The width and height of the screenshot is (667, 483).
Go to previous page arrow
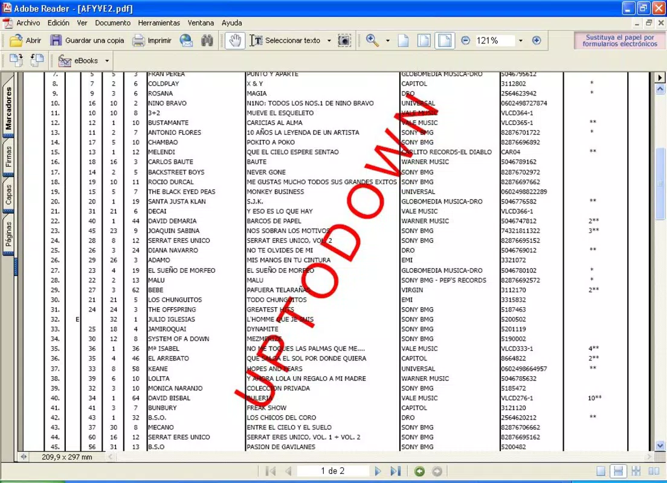tap(288, 471)
